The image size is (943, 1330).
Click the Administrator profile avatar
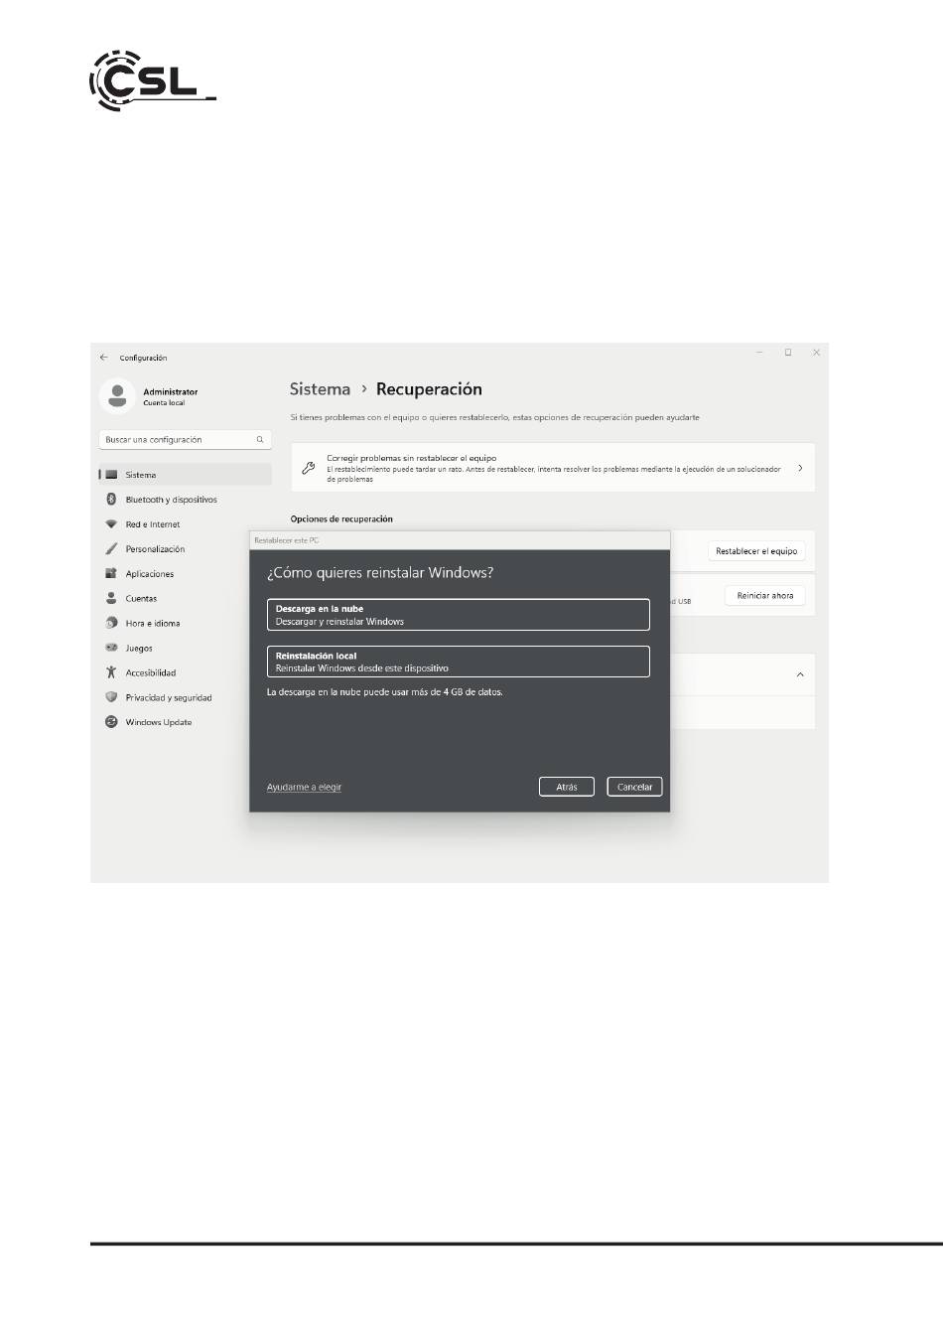click(117, 396)
